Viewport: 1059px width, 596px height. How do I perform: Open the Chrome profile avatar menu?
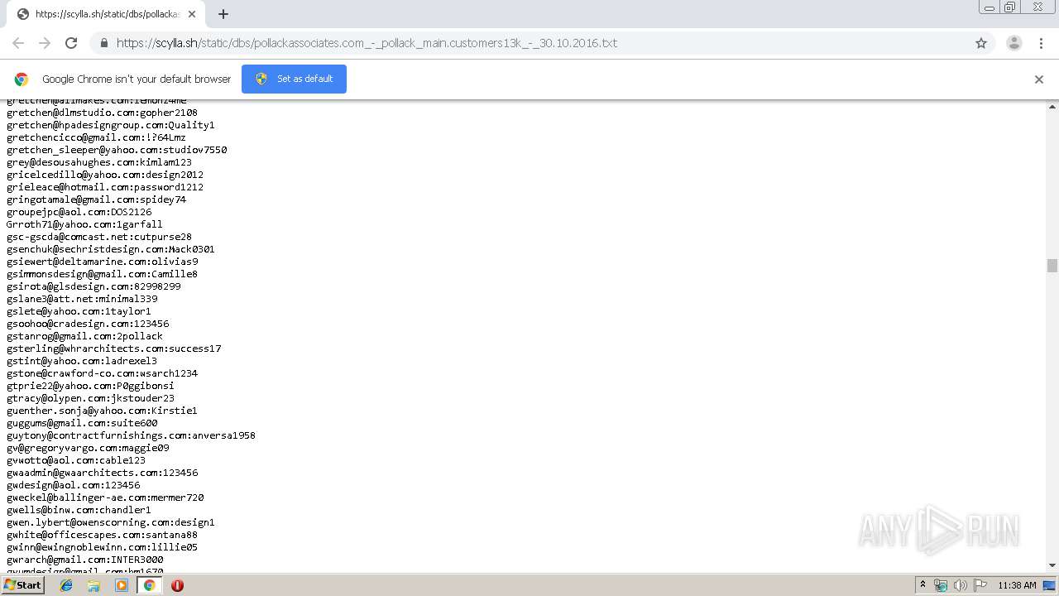click(x=1014, y=43)
